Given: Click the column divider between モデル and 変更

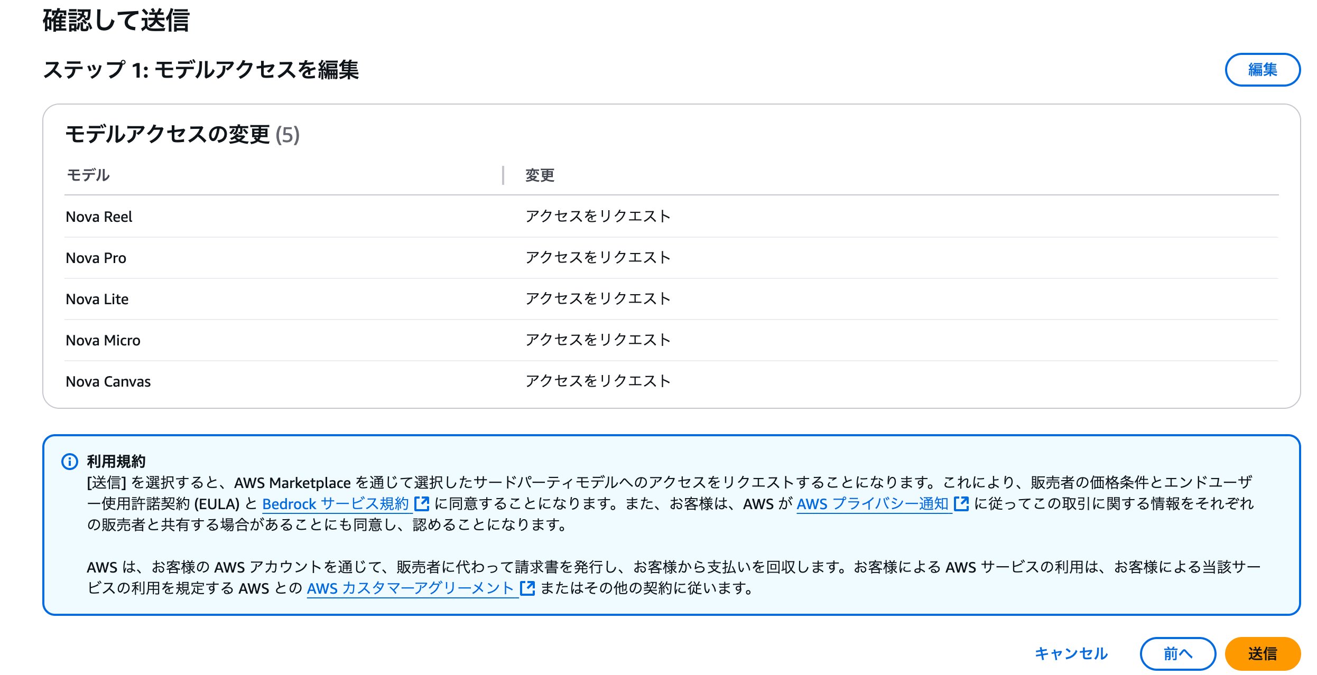Looking at the screenshot, I should [503, 175].
